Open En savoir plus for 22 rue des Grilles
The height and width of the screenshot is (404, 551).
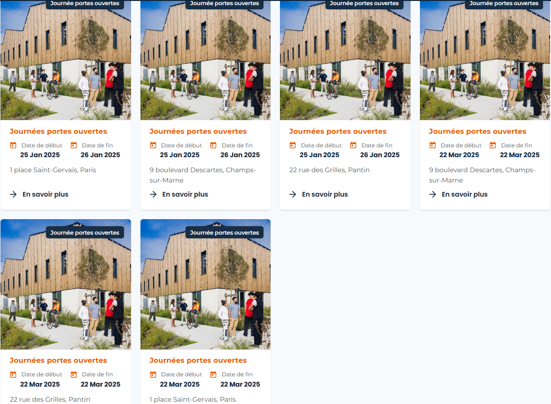point(318,194)
